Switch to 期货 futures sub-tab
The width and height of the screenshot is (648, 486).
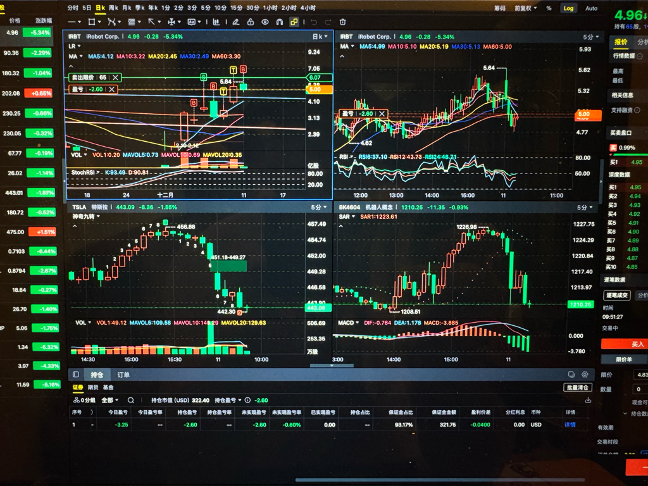coord(93,387)
